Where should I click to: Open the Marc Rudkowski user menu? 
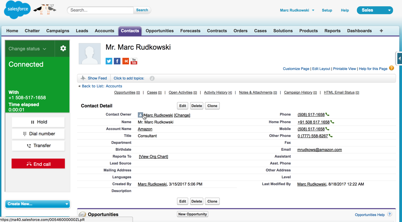point(297,10)
